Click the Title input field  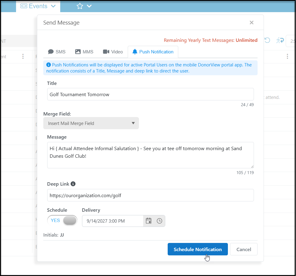[150, 94]
